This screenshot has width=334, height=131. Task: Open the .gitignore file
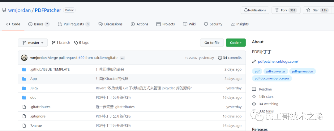[38, 116]
